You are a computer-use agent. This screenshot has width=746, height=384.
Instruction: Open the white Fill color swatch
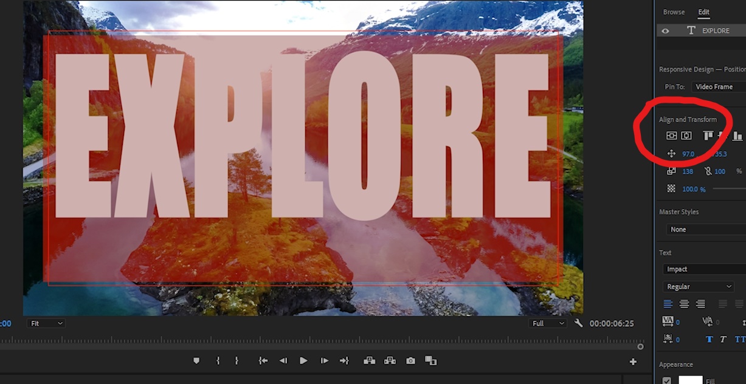tap(690, 380)
